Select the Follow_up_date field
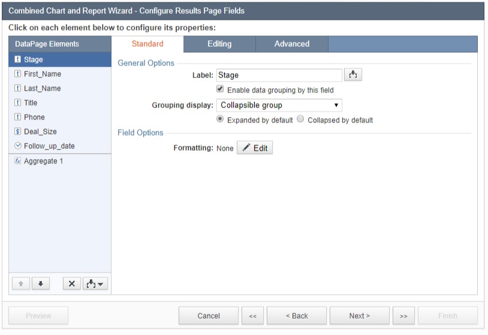 [49, 146]
